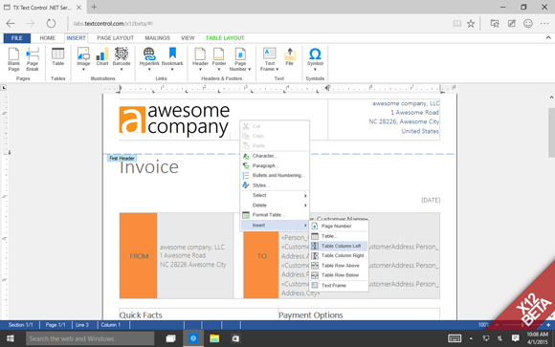Click the Page Break icon
555x347 pixels.
click(x=33, y=59)
